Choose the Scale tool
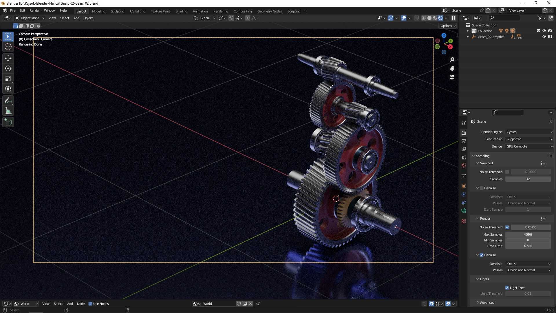The height and width of the screenshot is (313, 556). coord(8,79)
